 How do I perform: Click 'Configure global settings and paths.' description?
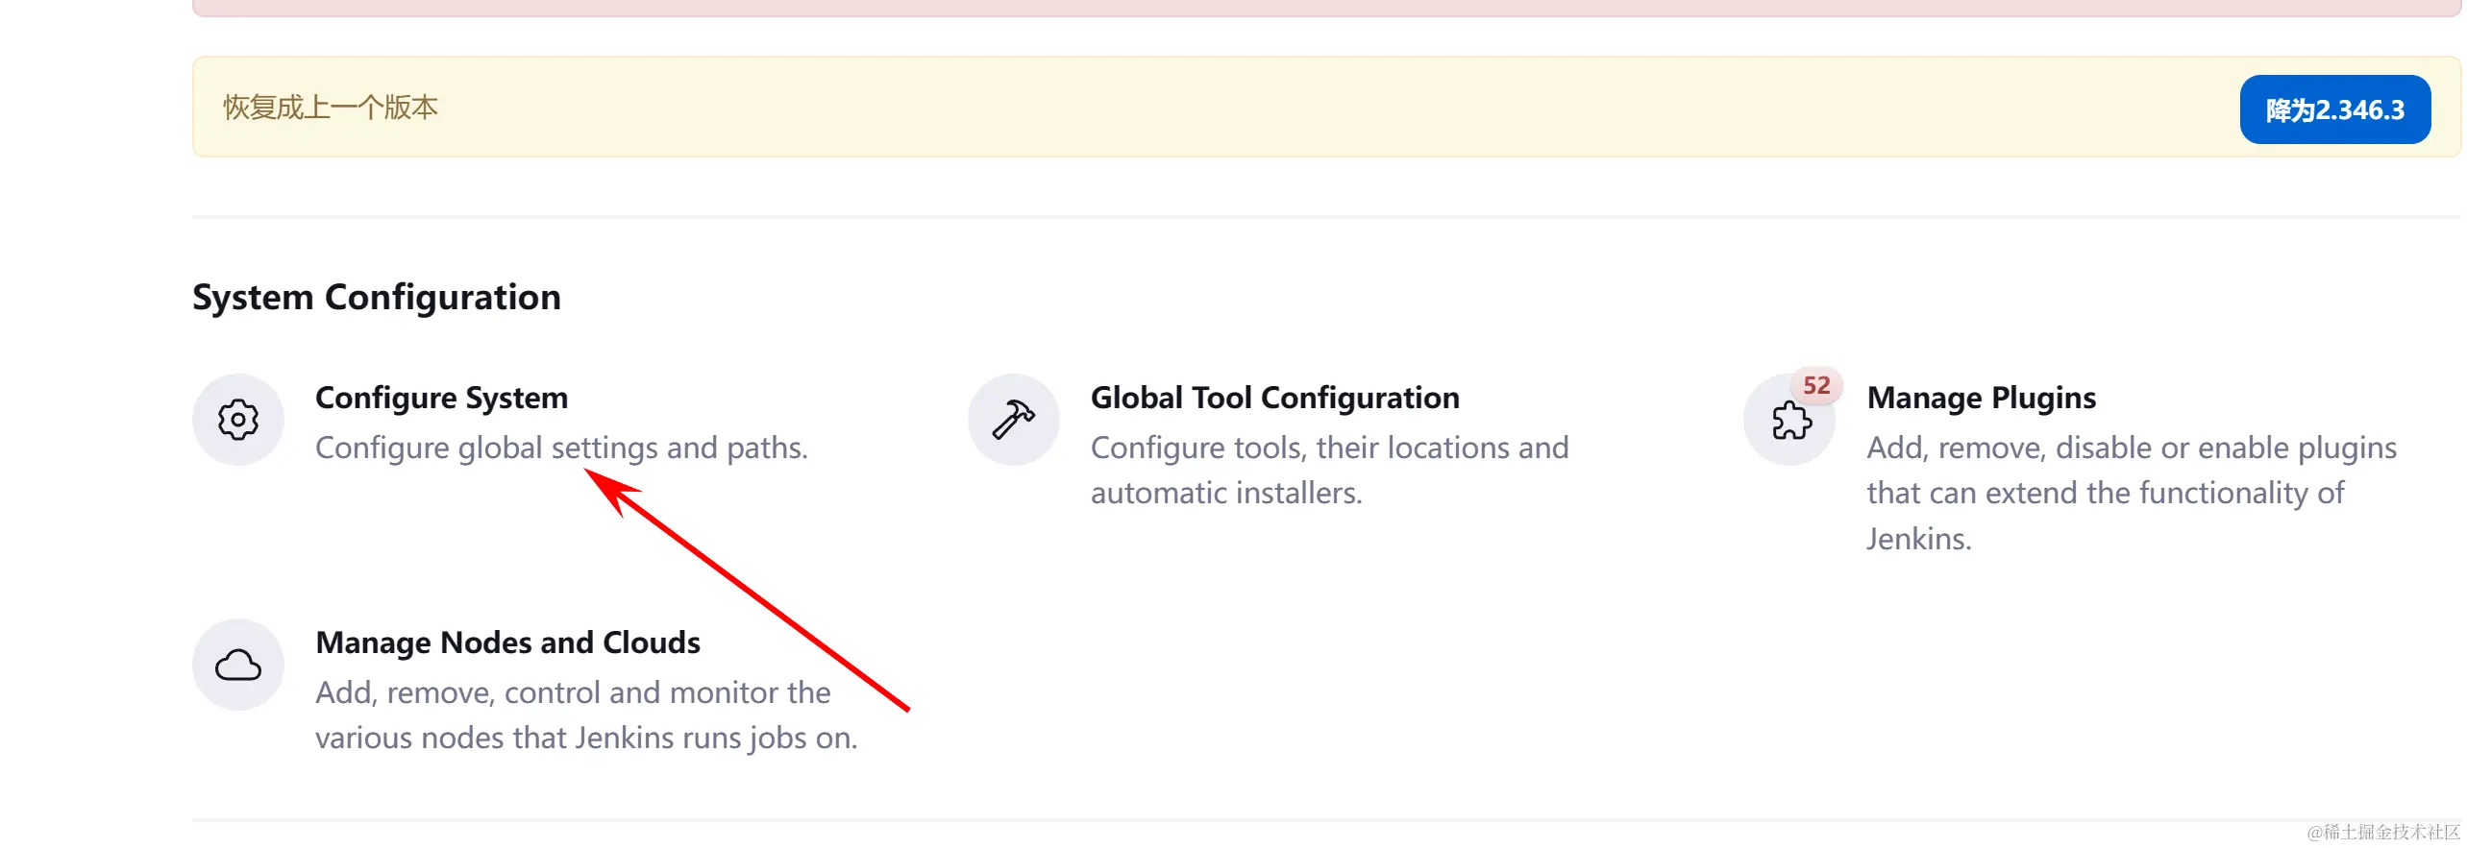pyautogui.click(x=561, y=448)
